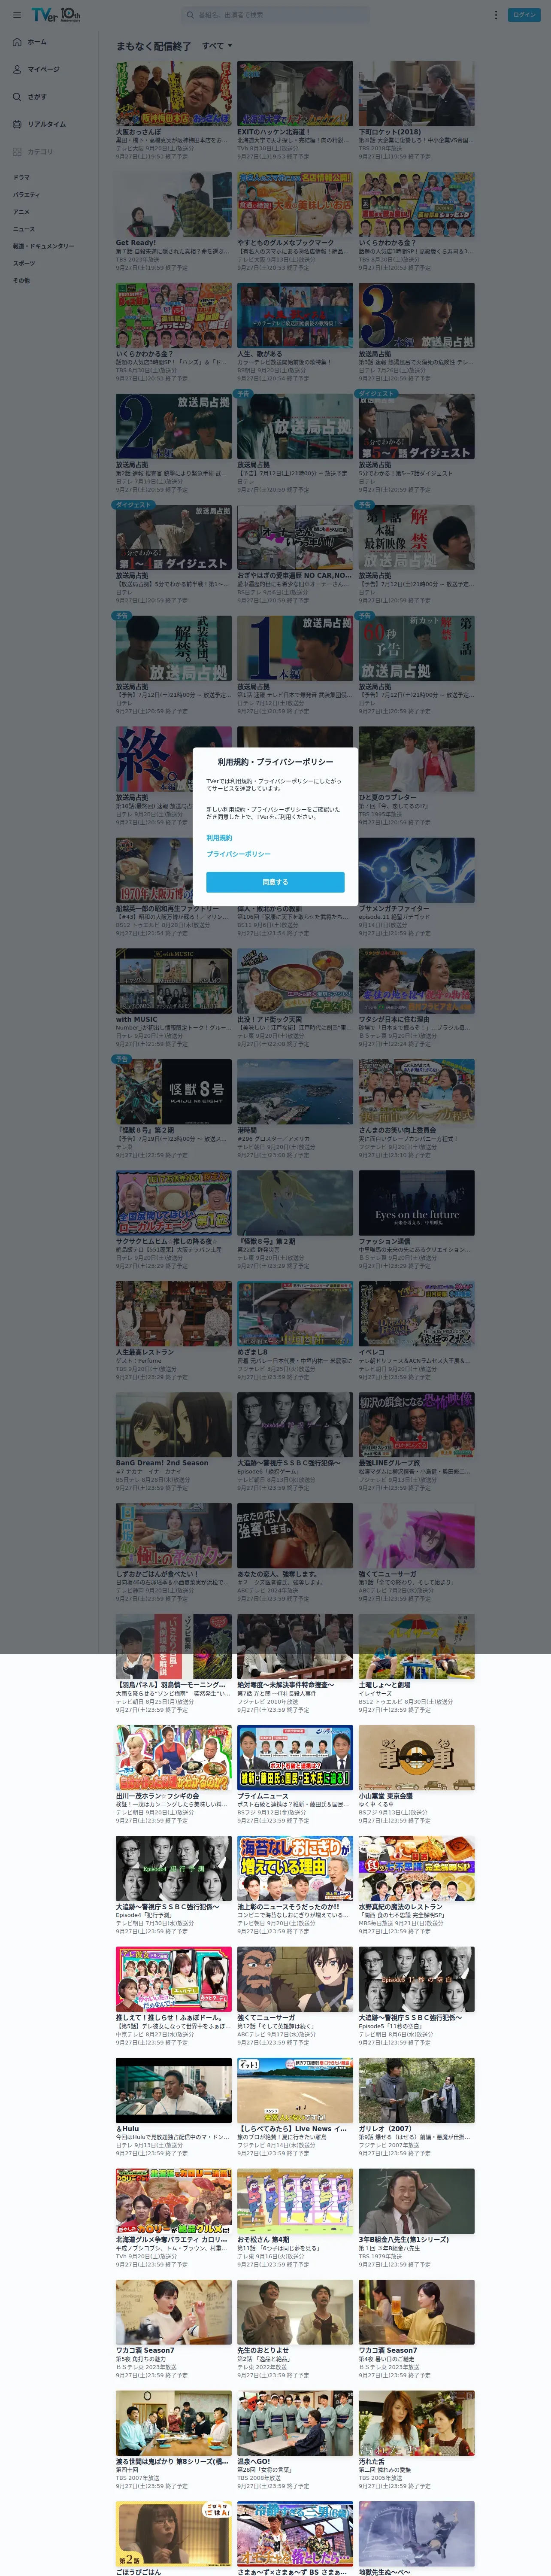Click the 同意する agree button
Viewport: 551px width, 2576px height.
(x=275, y=882)
